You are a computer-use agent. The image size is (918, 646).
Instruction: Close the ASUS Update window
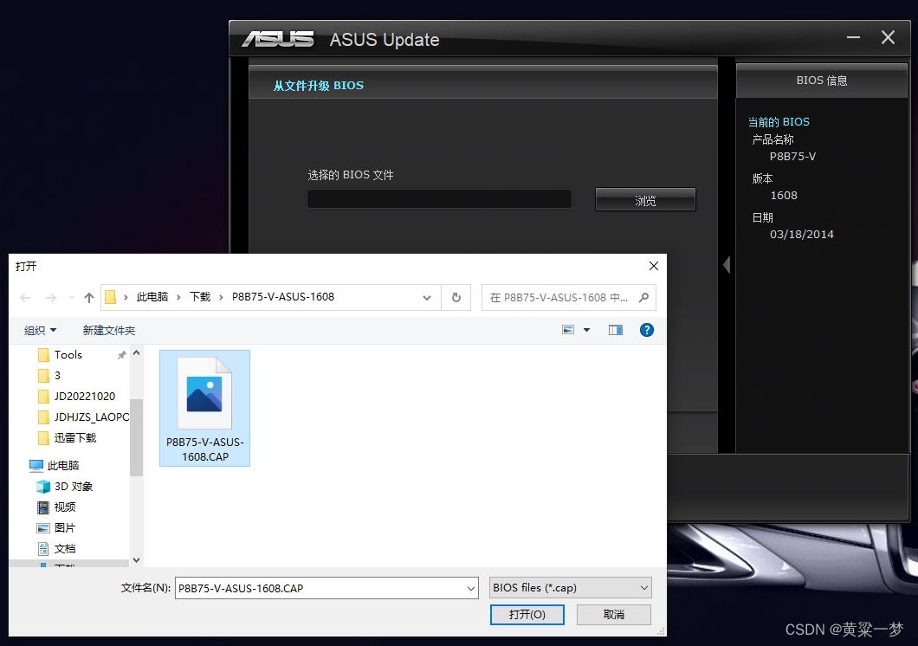point(888,38)
